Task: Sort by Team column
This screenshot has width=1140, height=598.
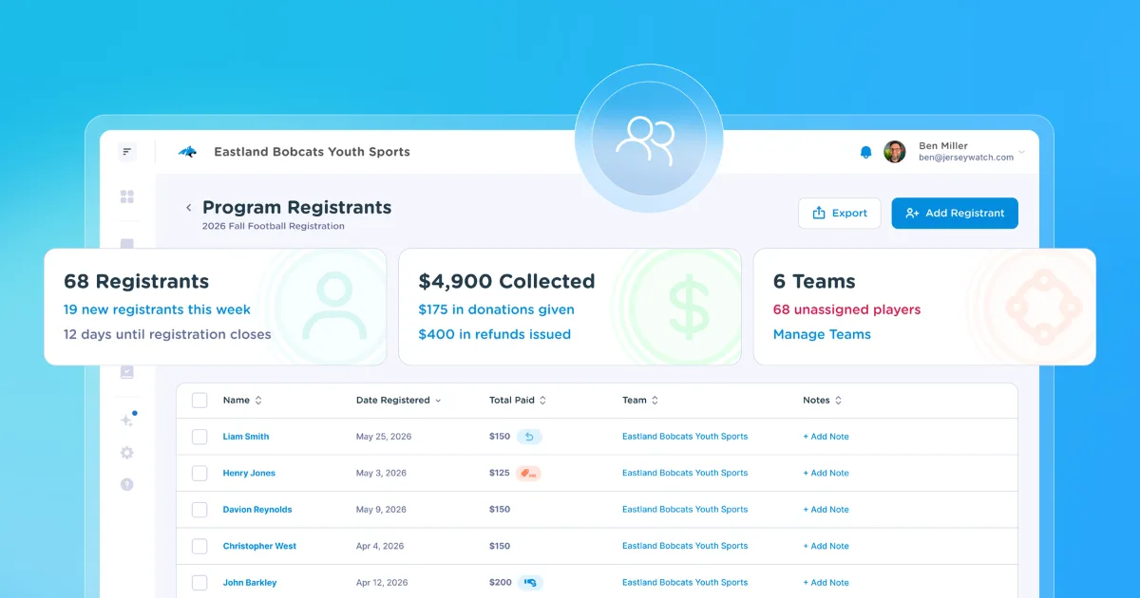Action: coord(640,401)
